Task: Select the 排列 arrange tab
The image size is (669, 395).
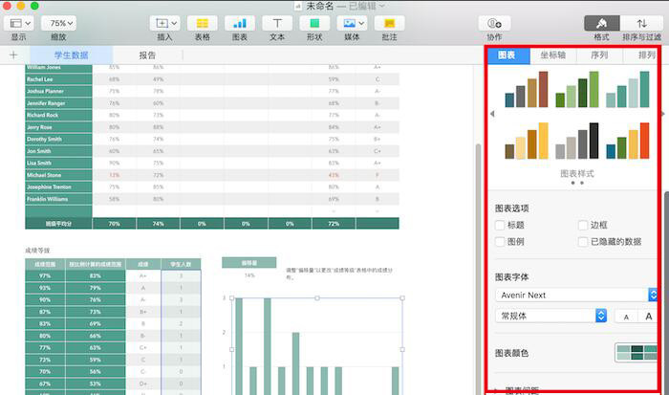Action: [x=645, y=55]
